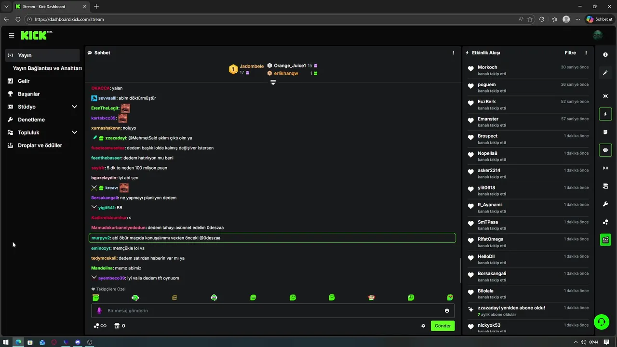This screenshot has width=617, height=347.
Task: Add page to favorites star icon
Action: [530, 19]
